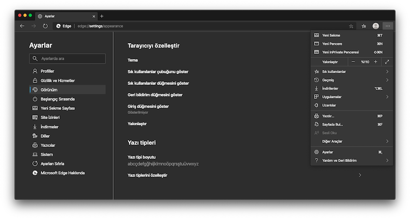Image resolution: width=410 pixels, height=219 pixels.
Task: Go back with the back arrow
Action: [x=22, y=26]
